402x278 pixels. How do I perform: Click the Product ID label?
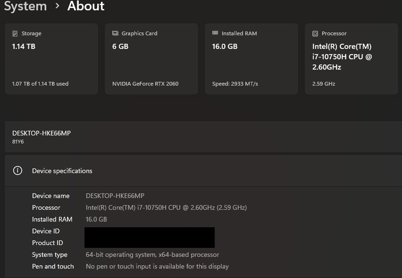pyautogui.click(x=48, y=243)
